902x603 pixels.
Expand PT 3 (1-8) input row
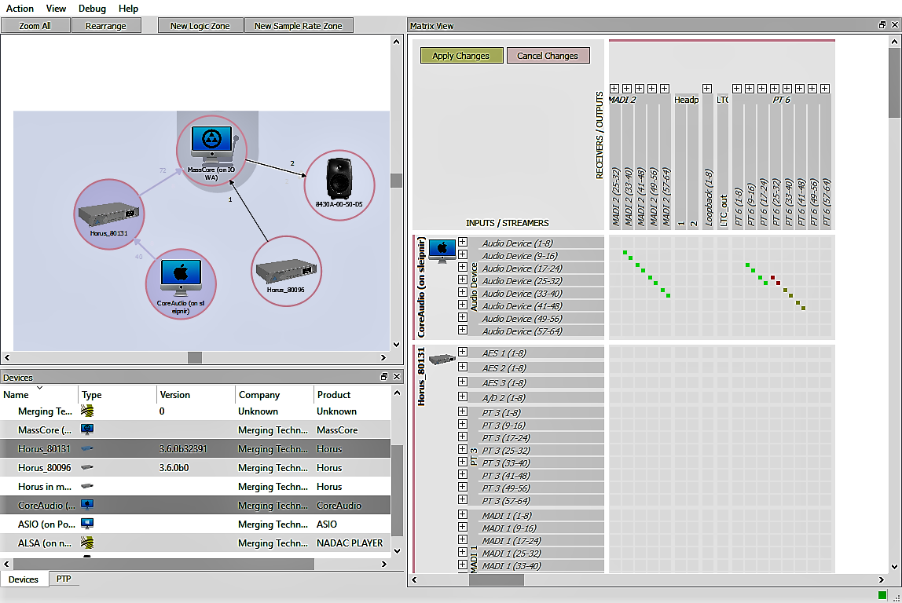point(463,411)
